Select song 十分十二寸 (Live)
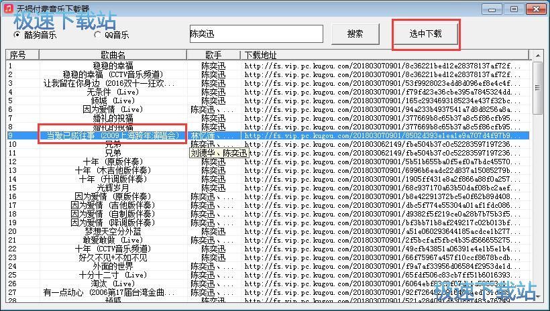The width and height of the screenshot is (550, 311). point(113,275)
